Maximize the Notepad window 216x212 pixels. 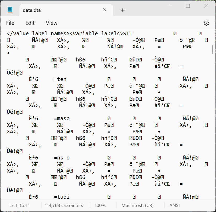coord(188,6)
